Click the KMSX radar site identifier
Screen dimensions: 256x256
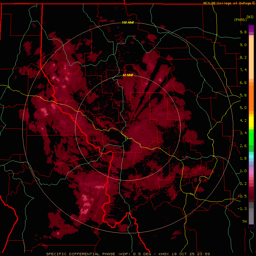[164, 254]
